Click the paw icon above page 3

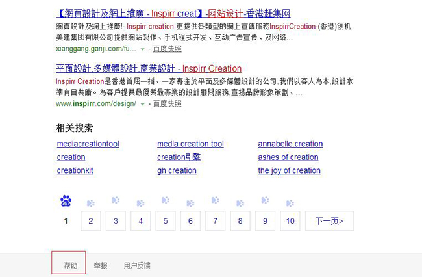click(116, 200)
